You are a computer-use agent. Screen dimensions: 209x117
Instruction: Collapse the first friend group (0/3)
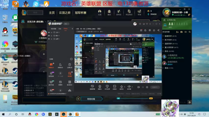pos(163,36)
